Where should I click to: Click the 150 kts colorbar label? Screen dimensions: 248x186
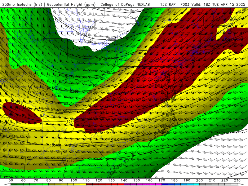[x=137, y=180]
